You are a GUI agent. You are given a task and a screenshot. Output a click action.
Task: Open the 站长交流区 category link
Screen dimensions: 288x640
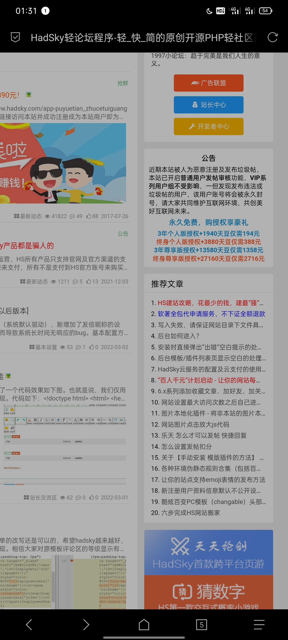pyautogui.click(x=40, y=498)
